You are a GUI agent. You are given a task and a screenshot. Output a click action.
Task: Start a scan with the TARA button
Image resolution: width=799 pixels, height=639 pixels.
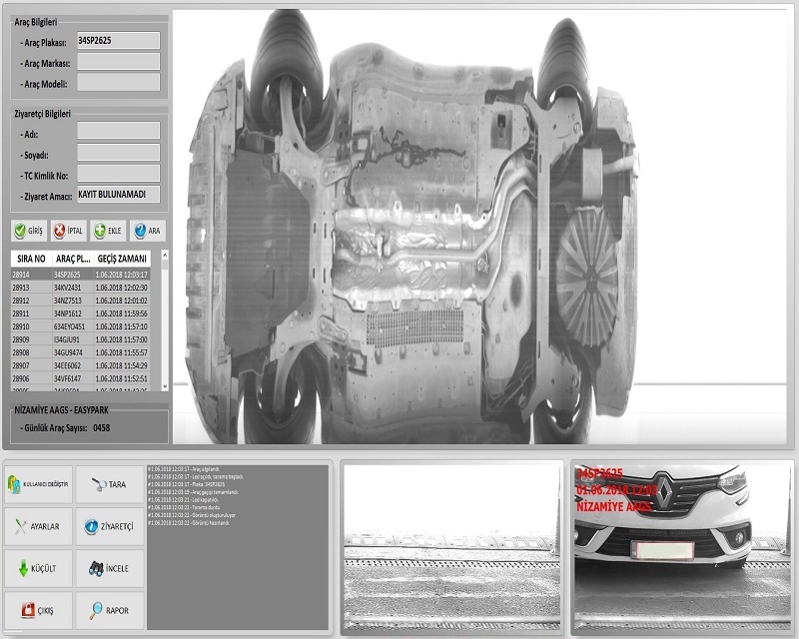[x=109, y=484]
